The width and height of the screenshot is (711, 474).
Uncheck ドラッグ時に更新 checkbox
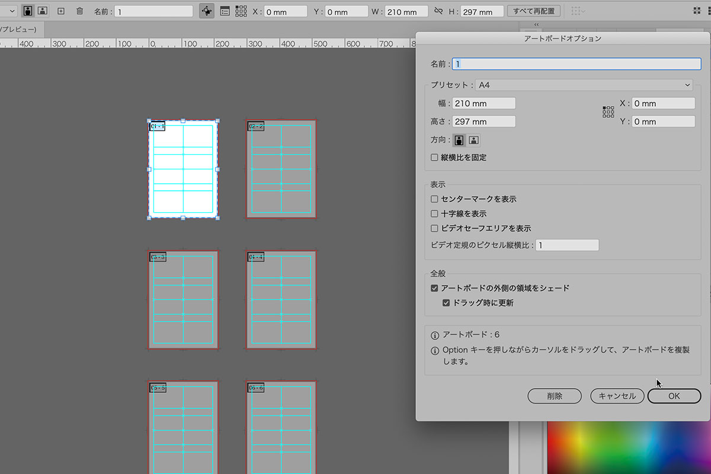click(x=447, y=303)
